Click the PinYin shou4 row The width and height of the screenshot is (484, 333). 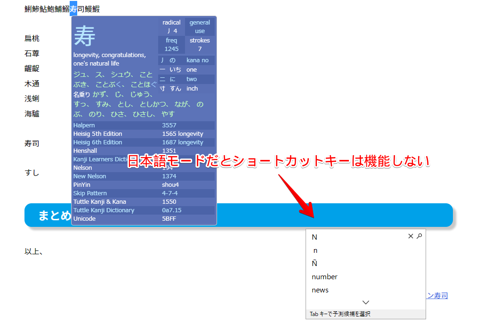(144, 184)
